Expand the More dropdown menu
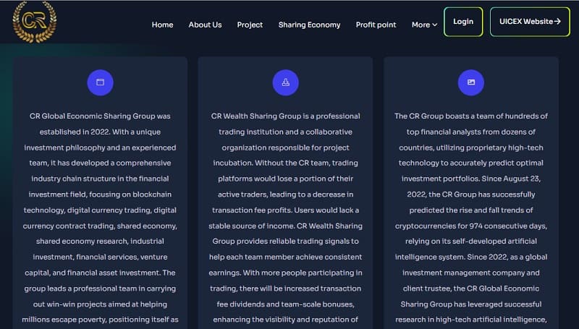The width and height of the screenshot is (579, 329). coord(424,25)
